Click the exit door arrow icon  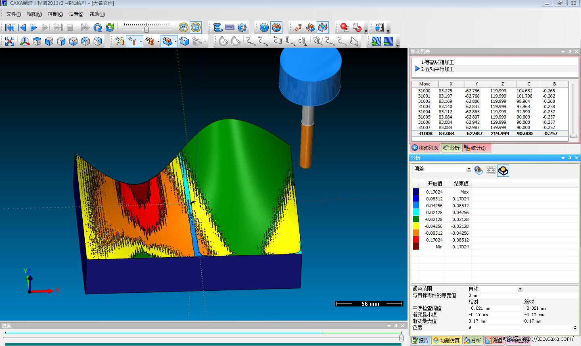tap(379, 27)
